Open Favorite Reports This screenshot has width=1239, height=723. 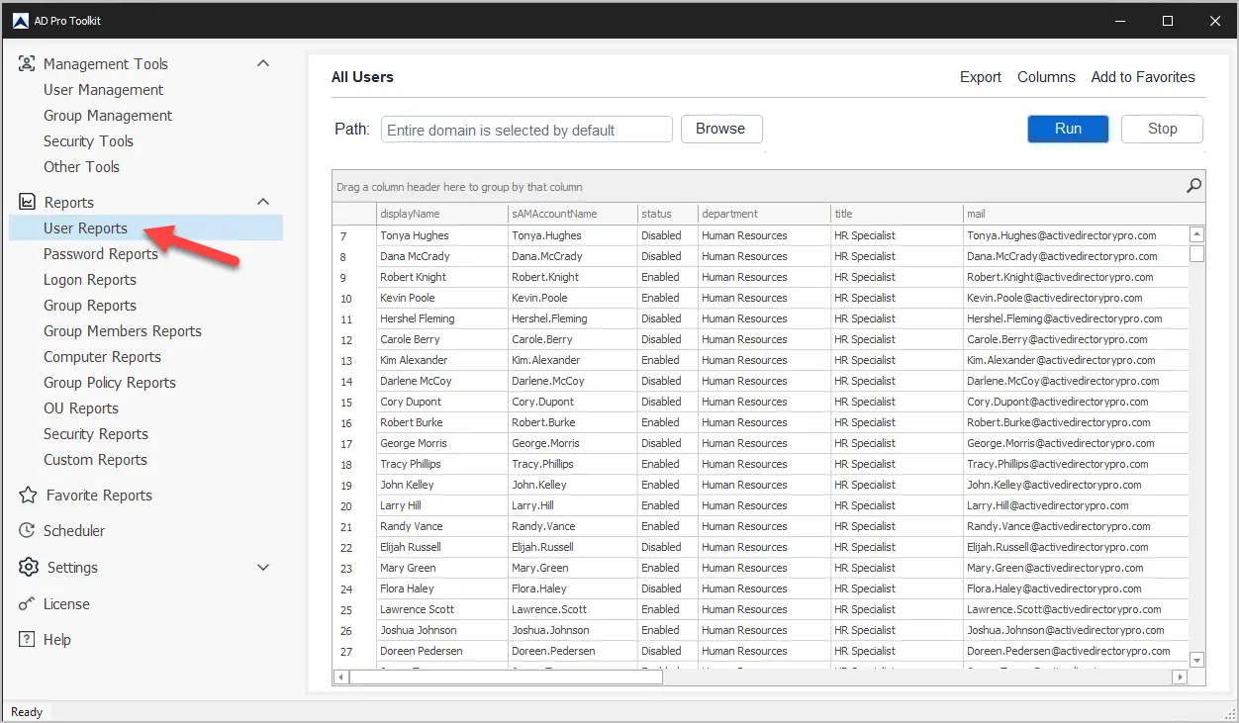(99, 496)
